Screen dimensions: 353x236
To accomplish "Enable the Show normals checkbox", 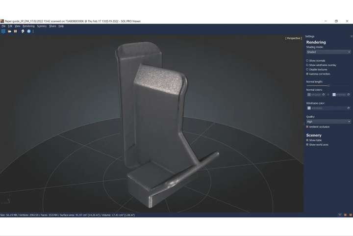I will [x=307, y=60].
